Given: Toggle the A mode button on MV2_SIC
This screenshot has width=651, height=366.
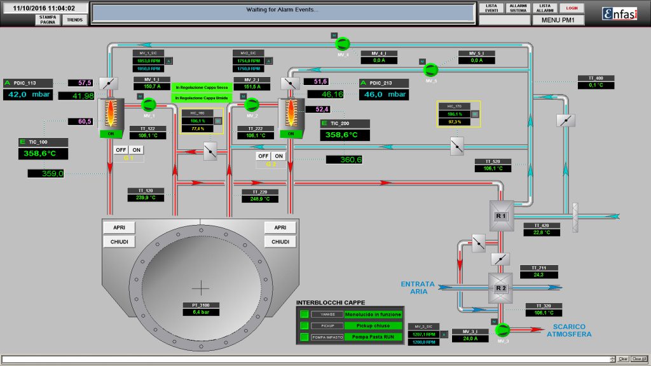Looking at the screenshot, I should (269, 61).
